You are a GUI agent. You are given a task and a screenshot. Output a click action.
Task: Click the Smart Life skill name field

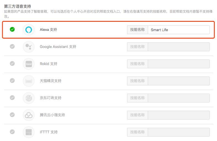179,30
